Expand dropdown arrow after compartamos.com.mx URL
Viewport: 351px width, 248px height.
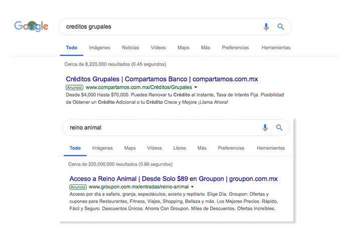tap(196, 87)
